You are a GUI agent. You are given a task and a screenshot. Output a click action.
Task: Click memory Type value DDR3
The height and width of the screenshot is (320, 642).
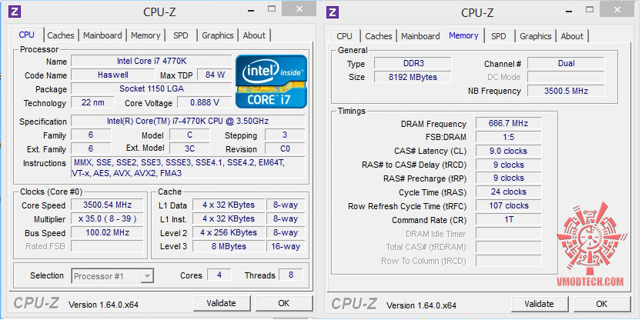click(x=413, y=63)
